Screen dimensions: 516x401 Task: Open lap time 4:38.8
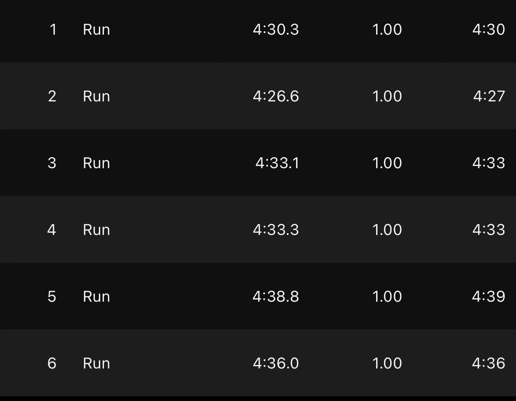pos(276,297)
